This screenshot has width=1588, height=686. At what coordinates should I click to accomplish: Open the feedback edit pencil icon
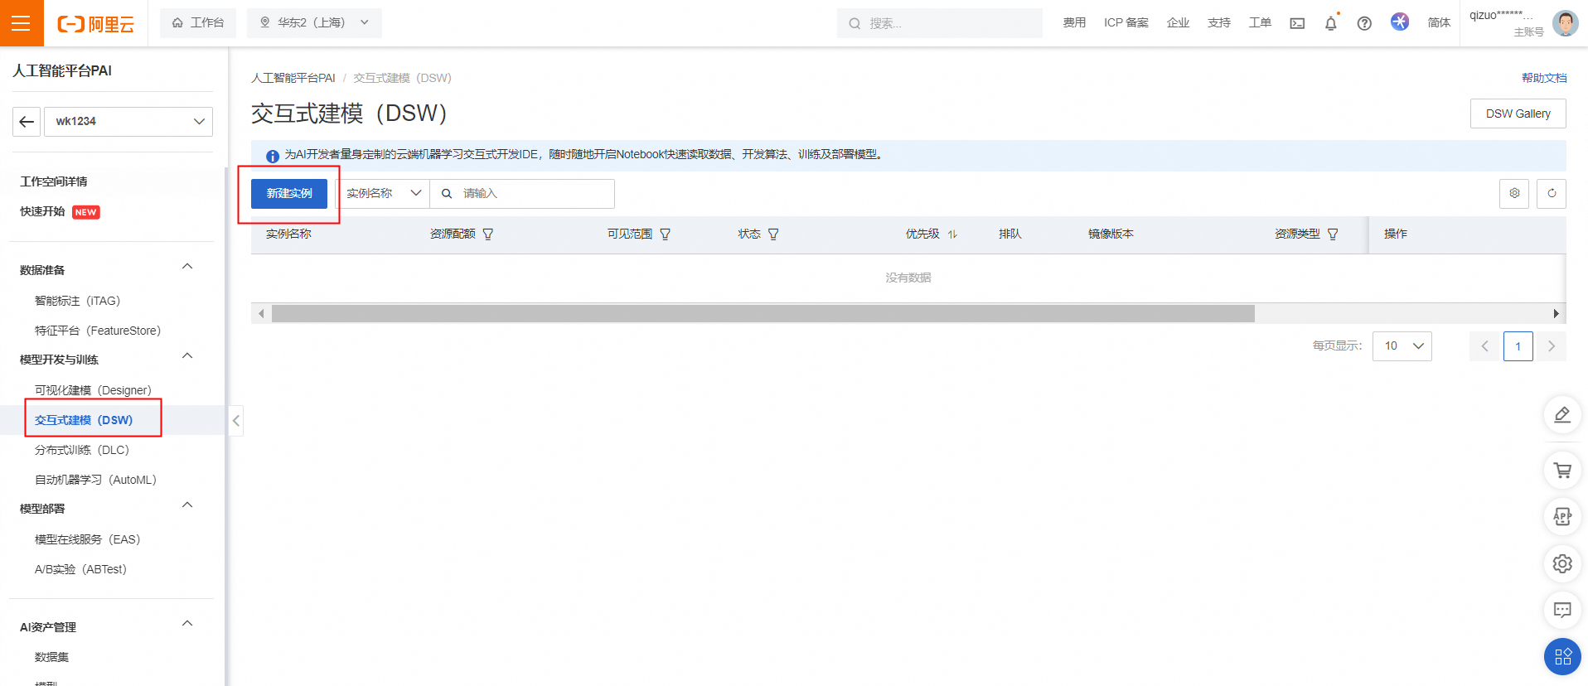coord(1562,414)
